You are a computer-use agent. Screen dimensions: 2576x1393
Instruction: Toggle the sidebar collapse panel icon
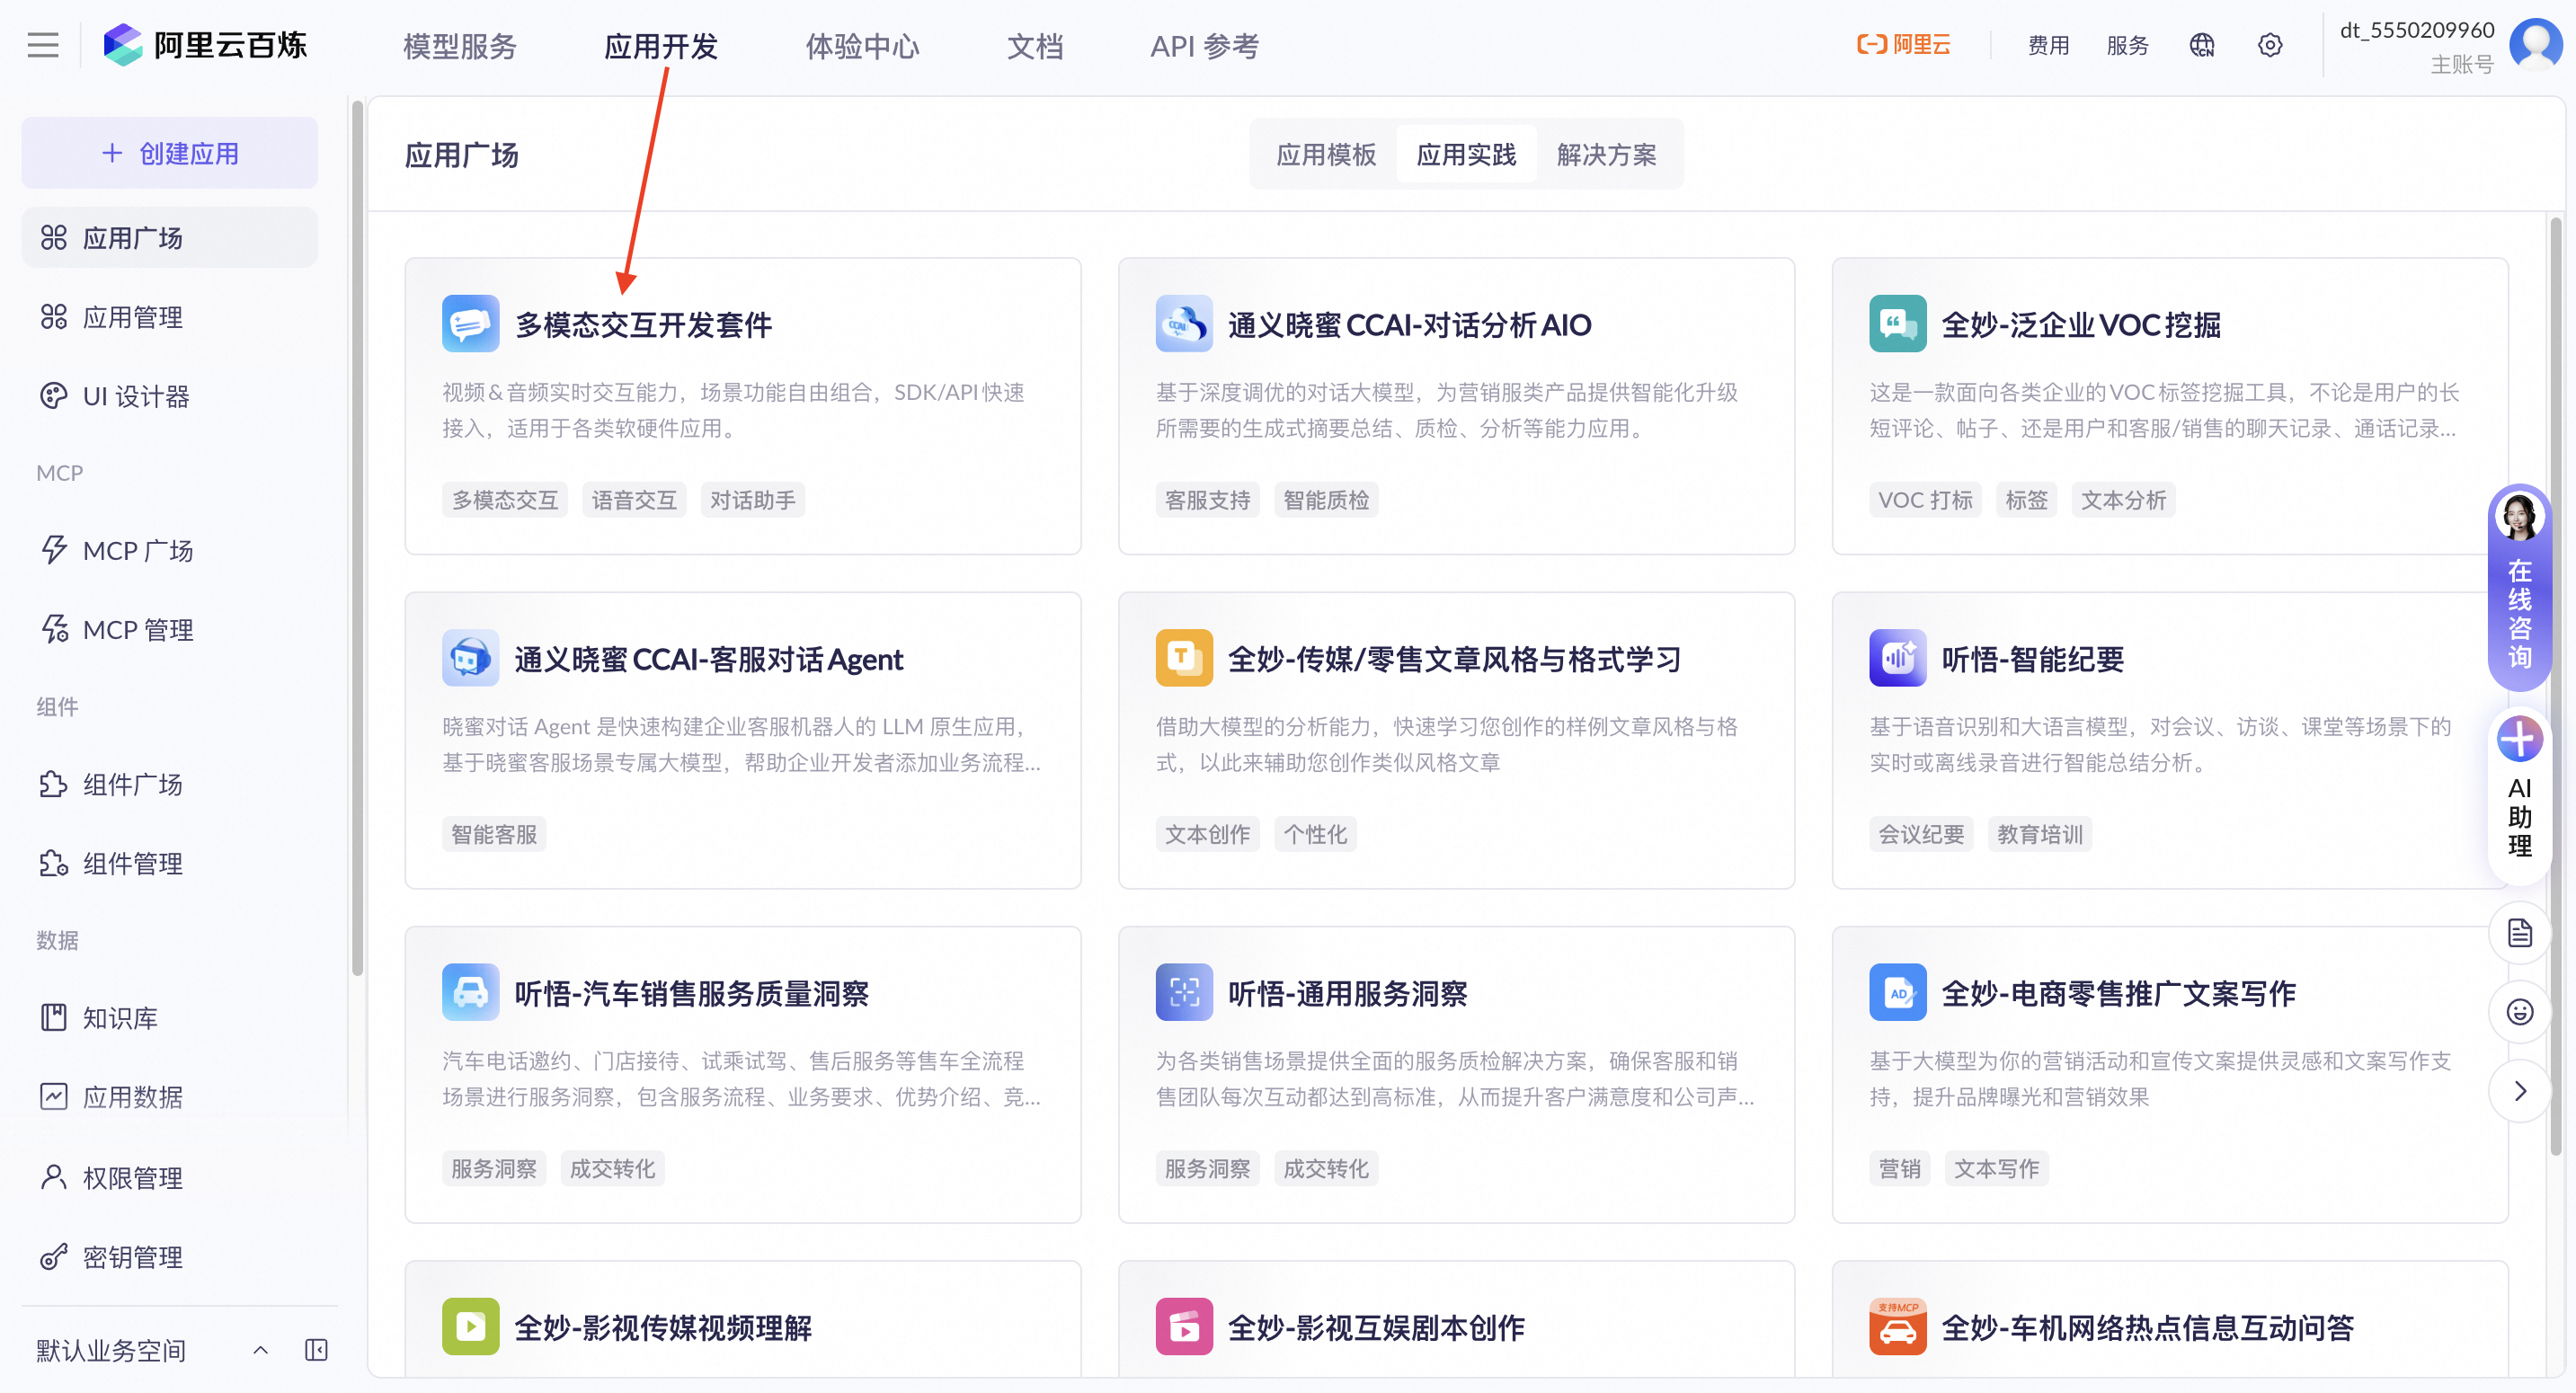pos(316,1350)
